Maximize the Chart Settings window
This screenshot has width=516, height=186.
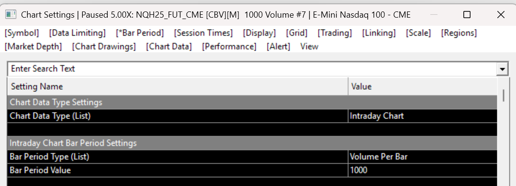467,14
